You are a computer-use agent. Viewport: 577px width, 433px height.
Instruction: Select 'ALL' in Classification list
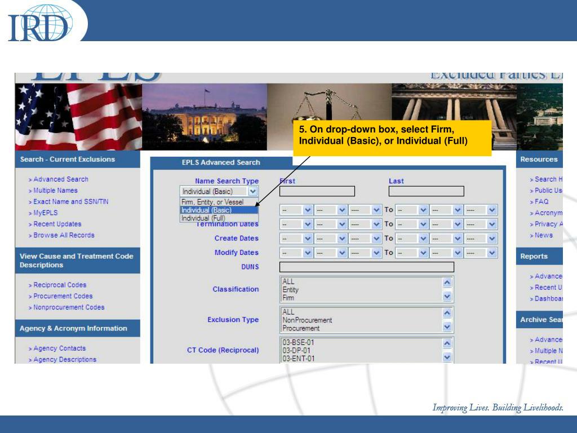coord(288,282)
